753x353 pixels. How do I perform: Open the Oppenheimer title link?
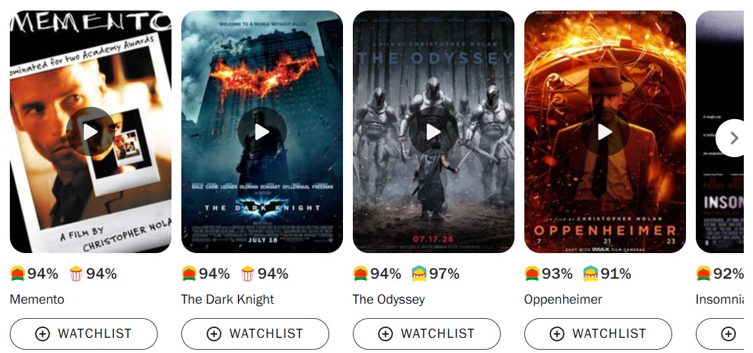563,300
